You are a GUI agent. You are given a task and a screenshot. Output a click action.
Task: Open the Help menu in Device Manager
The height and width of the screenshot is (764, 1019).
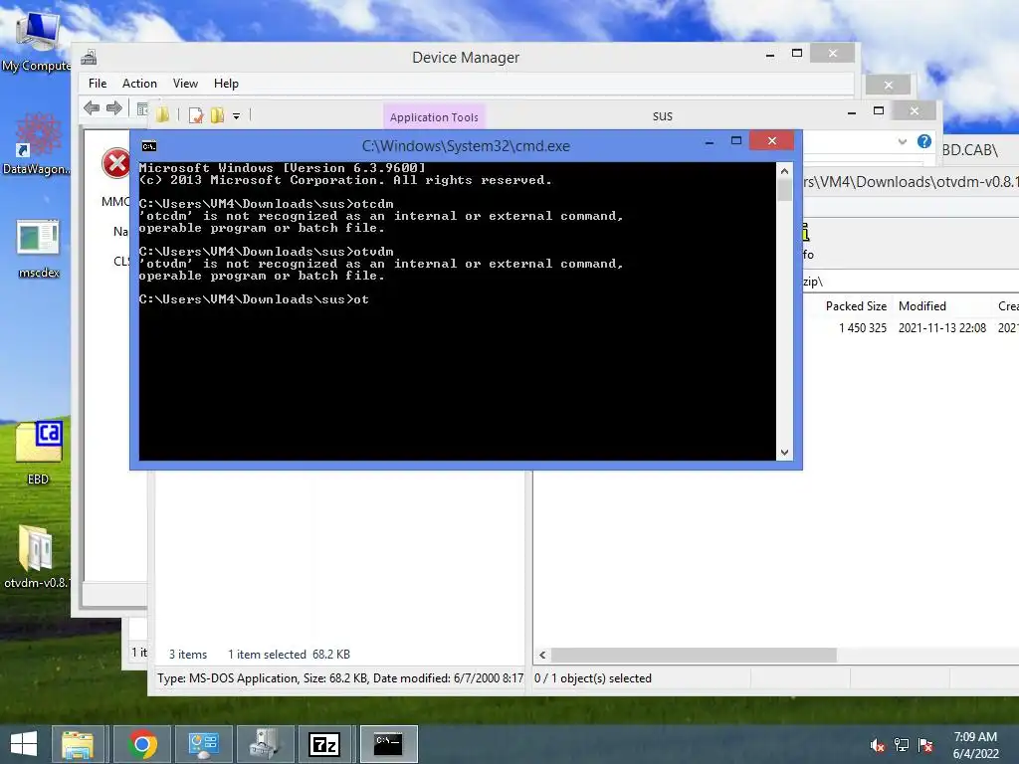(x=226, y=84)
